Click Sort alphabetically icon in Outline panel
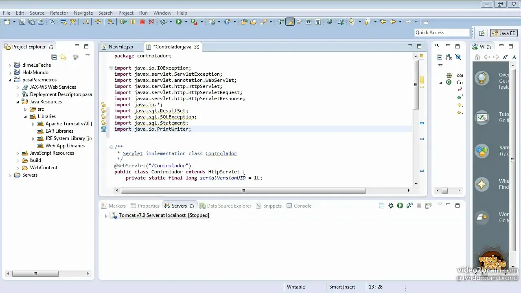Screen dimensions: 521x293 point(449,57)
